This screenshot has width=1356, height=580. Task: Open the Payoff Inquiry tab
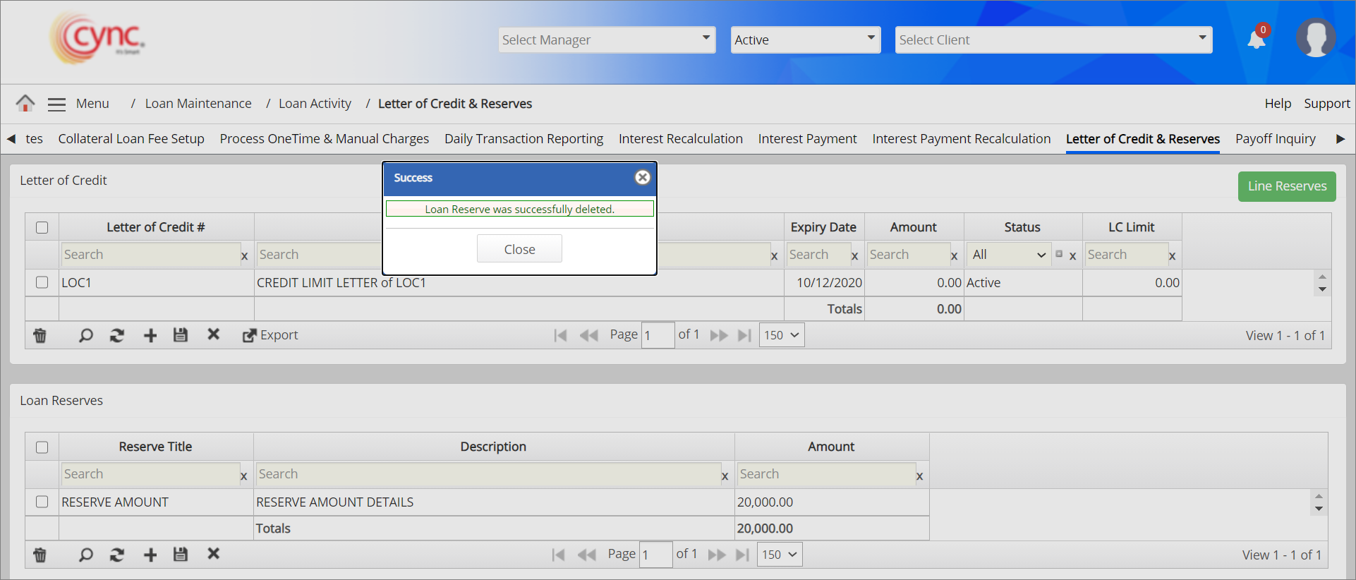[1275, 139]
